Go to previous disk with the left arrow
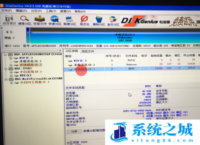Image resolution: width=200 pixels, height=145 pixels. tap(7, 32)
